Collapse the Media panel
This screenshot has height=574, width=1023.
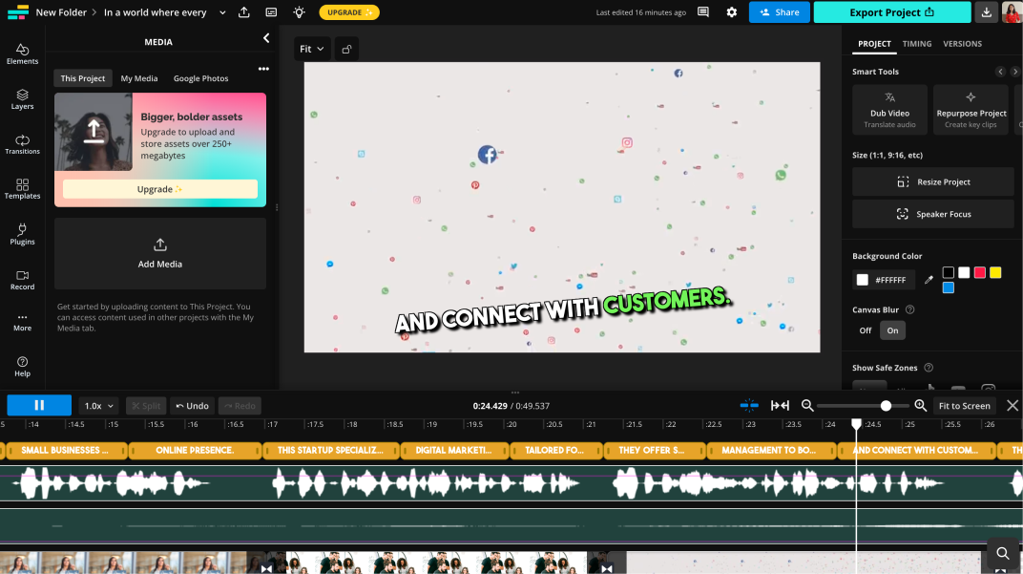(x=266, y=38)
